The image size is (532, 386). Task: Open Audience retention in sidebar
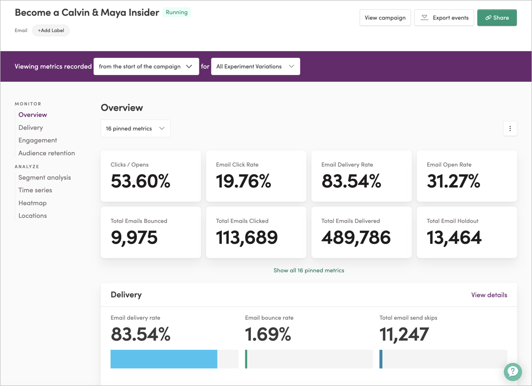pos(46,153)
